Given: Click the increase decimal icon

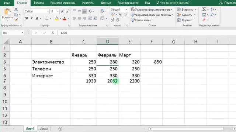Looking at the screenshot, I should coord(112,20).
